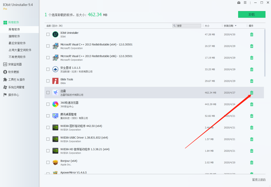The width and height of the screenshot is (271, 187).
Task: Click the 安全星球 app icon
Action: click(x=55, y=69)
